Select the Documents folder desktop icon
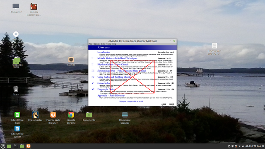Image resolution: width=265 pixels, height=149 pixels. (x=89, y=116)
